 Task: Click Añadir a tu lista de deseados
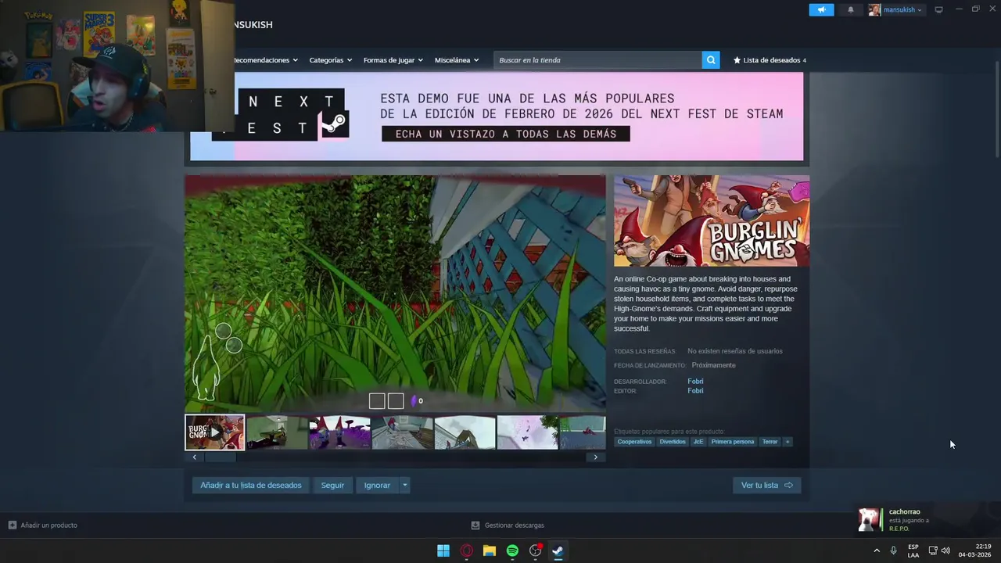(x=251, y=486)
